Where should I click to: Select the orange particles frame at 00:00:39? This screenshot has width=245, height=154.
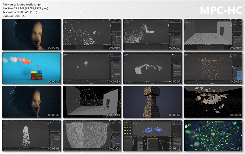click(x=213, y=68)
